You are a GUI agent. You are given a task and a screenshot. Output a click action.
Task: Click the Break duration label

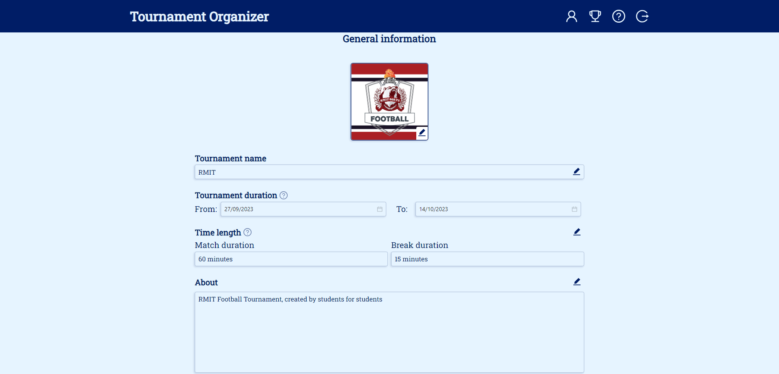420,245
